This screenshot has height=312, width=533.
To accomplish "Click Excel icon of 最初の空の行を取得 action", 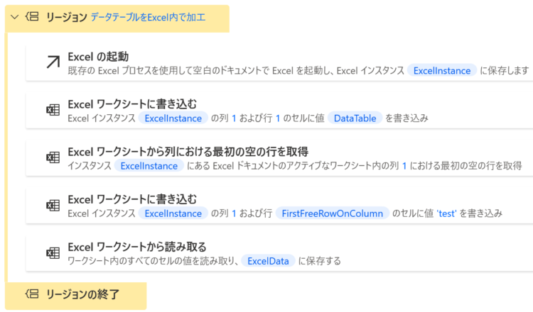I will tap(53, 157).
